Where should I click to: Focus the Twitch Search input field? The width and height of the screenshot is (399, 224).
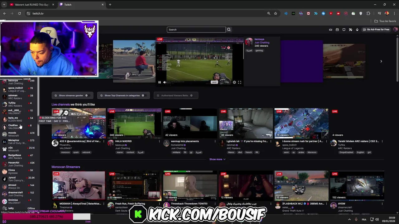[196, 30]
